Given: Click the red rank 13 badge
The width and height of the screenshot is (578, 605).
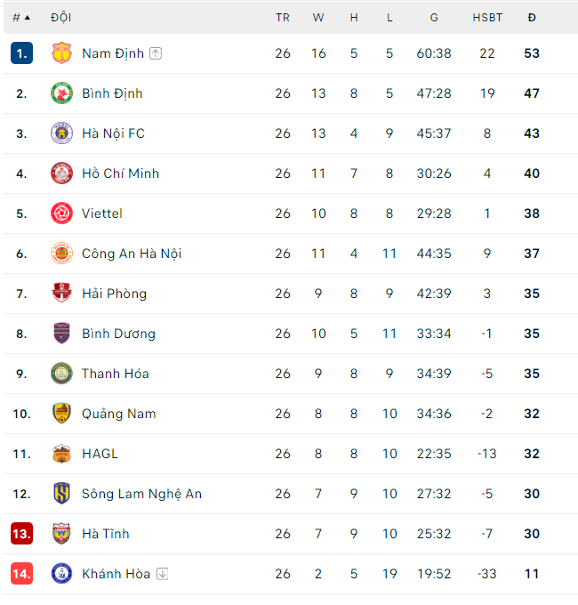Looking at the screenshot, I should pos(22,534).
